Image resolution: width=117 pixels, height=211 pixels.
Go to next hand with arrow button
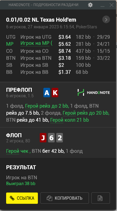click(106, 20)
